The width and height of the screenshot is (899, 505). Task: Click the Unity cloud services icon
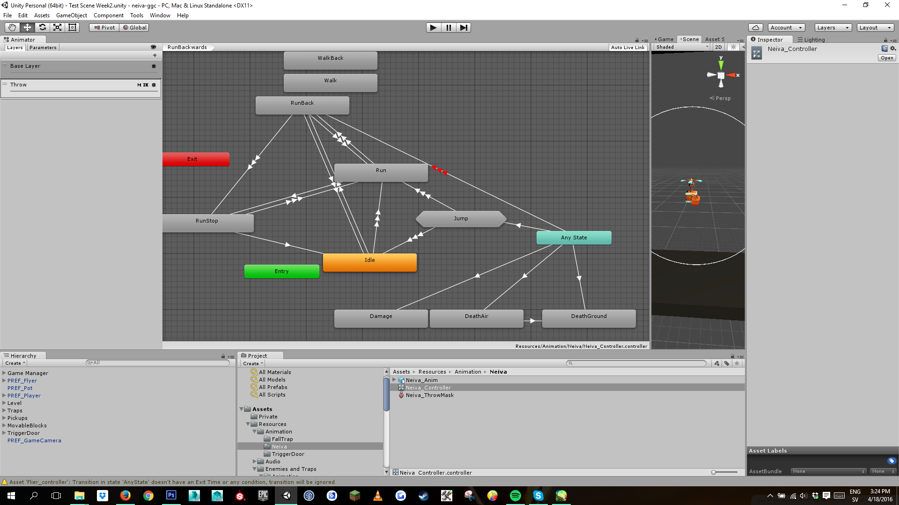(x=755, y=27)
